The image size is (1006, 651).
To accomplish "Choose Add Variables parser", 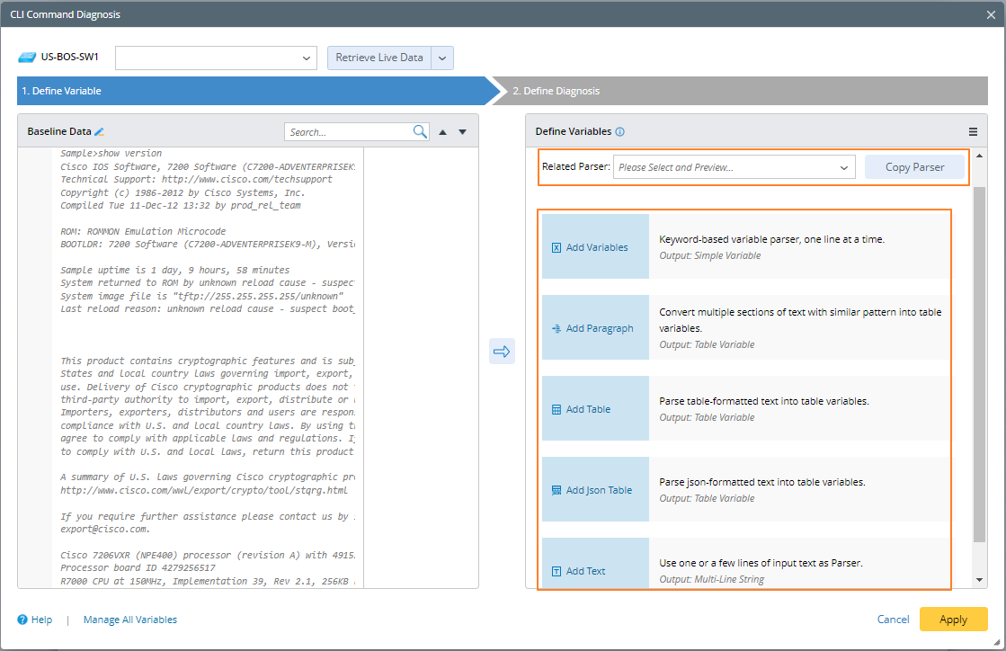I will [595, 247].
